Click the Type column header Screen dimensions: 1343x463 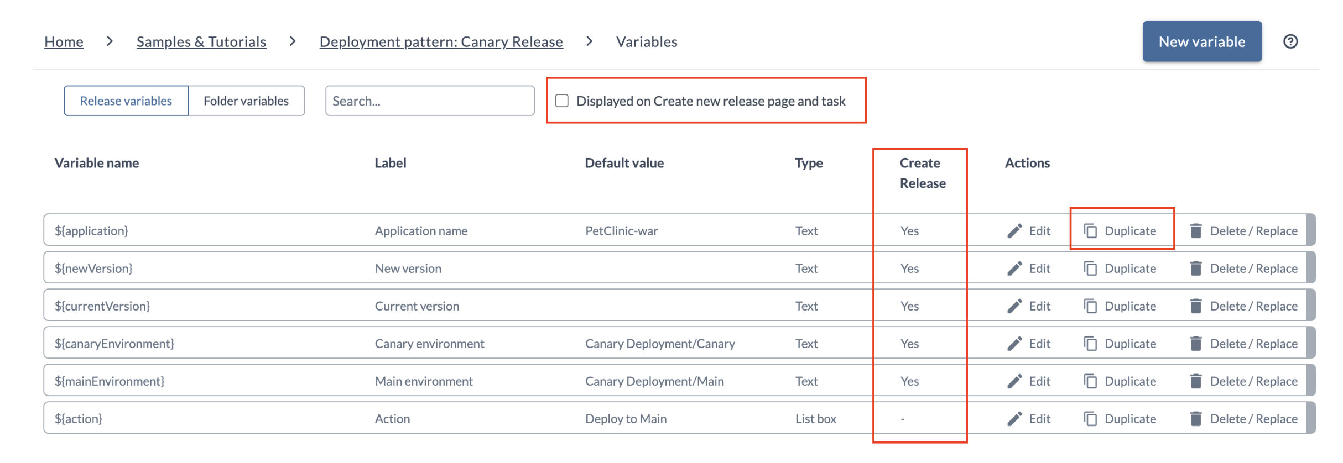(809, 163)
